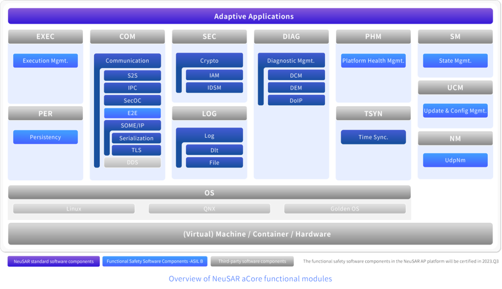Select the Time Sync. block

[x=373, y=137]
